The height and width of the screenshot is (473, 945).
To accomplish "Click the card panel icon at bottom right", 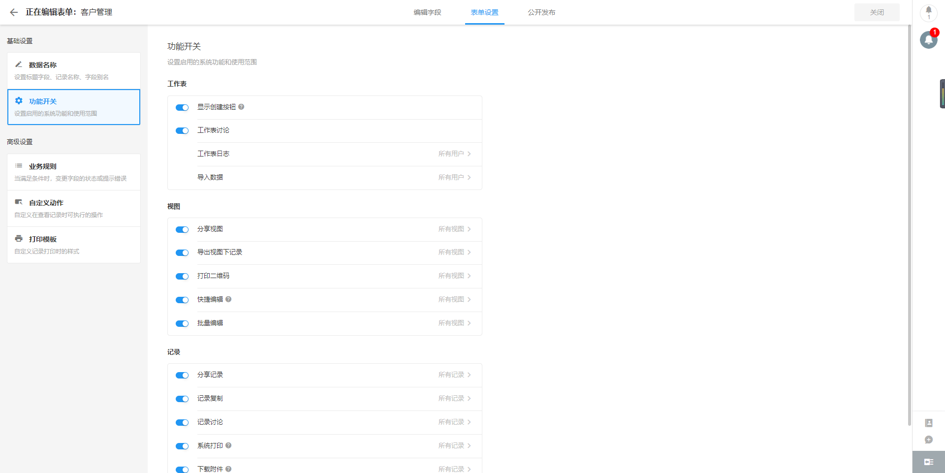I will (929, 462).
